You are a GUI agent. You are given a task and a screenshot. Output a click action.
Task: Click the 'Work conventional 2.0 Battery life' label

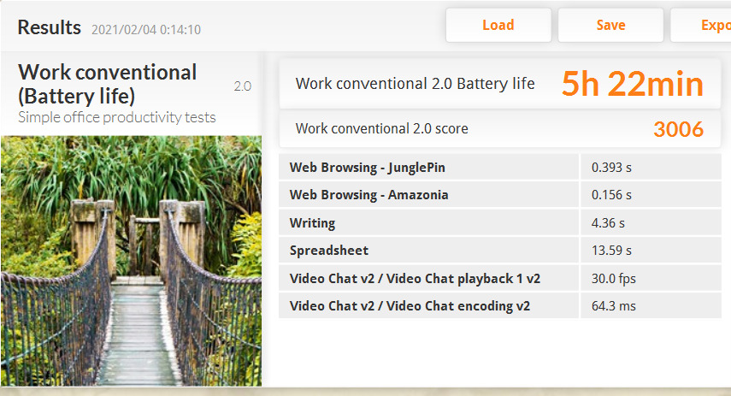(415, 84)
